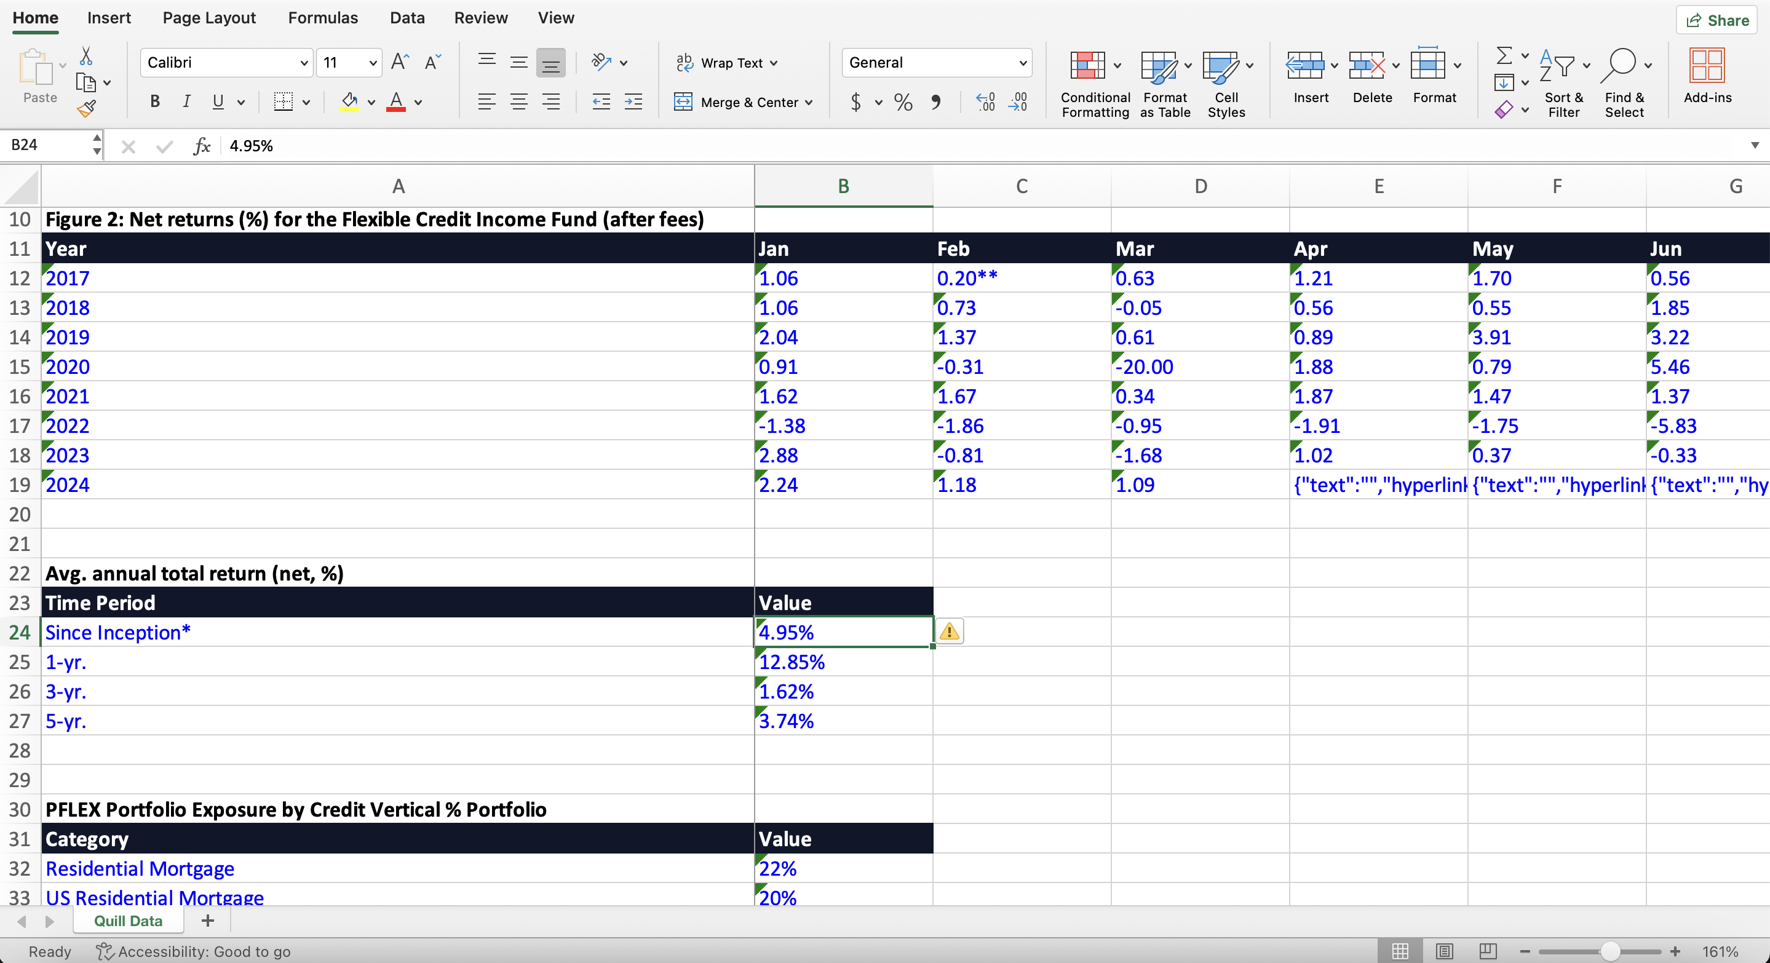The width and height of the screenshot is (1770, 963).
Task: Click the Delete cells icon
Action: pos(1366,66)
